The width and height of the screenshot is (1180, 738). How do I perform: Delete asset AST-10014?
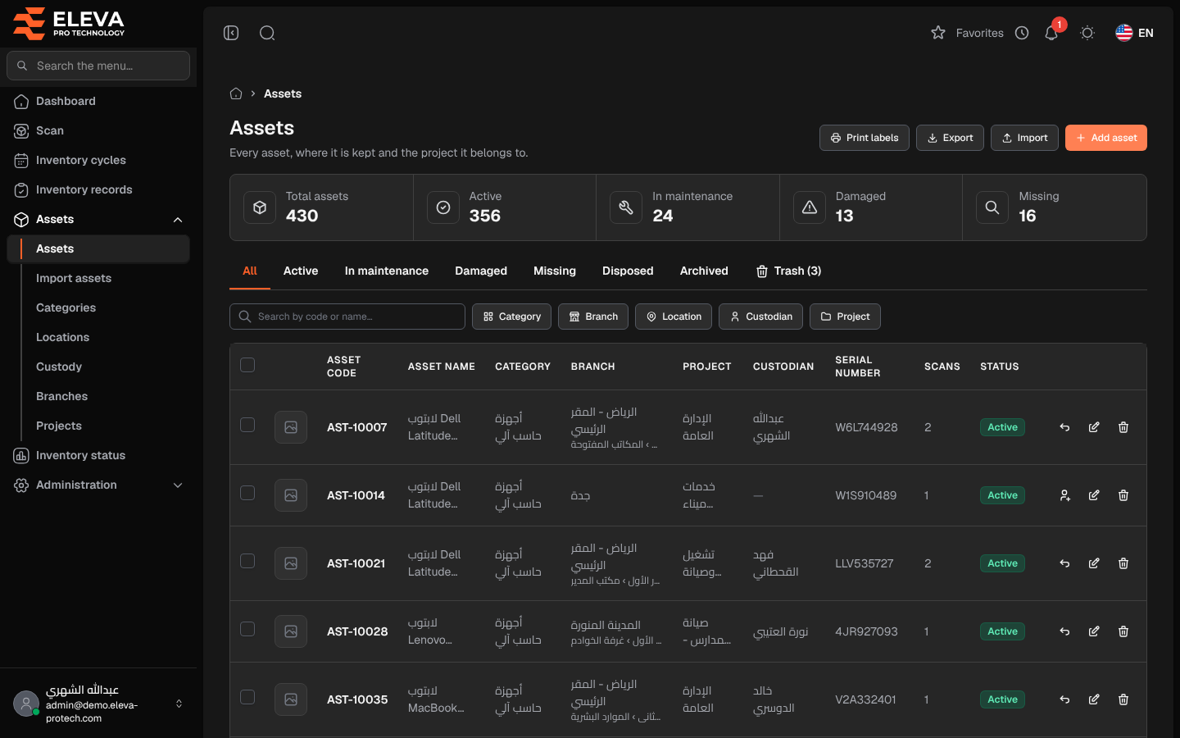coord(1123,495)
